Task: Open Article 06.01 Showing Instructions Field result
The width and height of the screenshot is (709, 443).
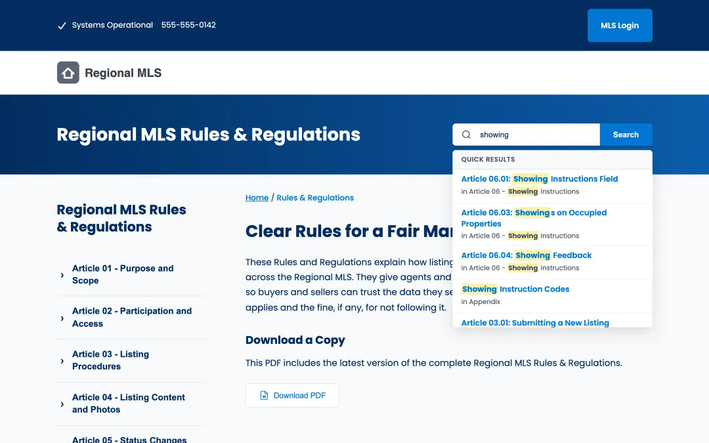Action: (540, 179)
